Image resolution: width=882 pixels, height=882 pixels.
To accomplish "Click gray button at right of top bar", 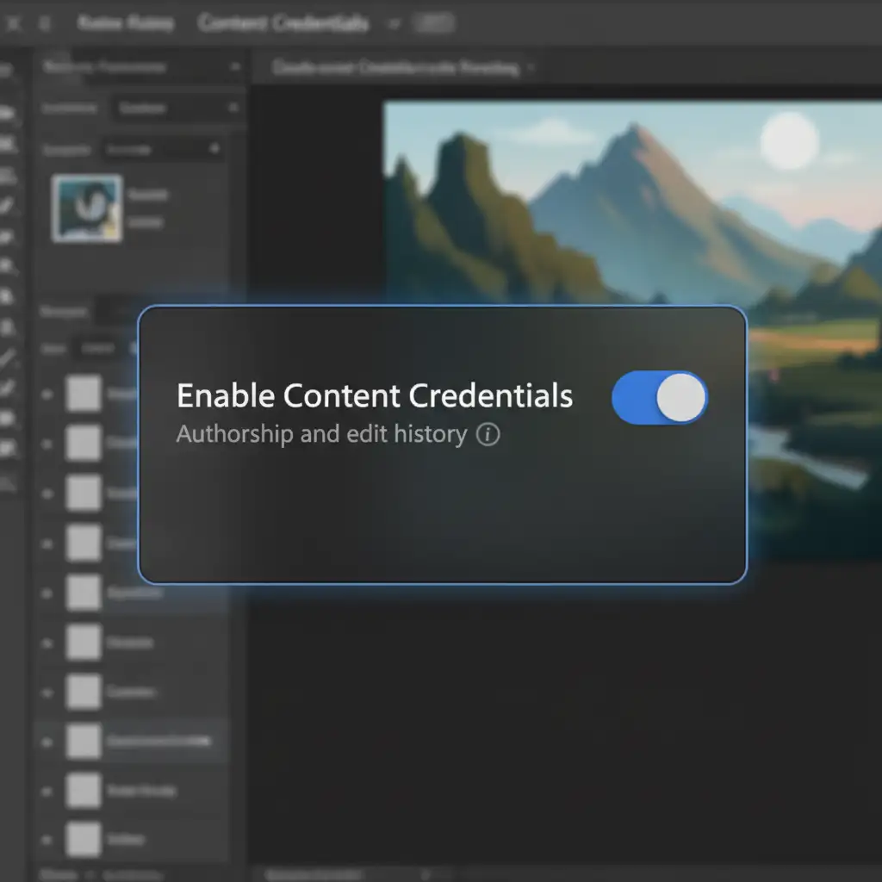I will click(436, 23).
